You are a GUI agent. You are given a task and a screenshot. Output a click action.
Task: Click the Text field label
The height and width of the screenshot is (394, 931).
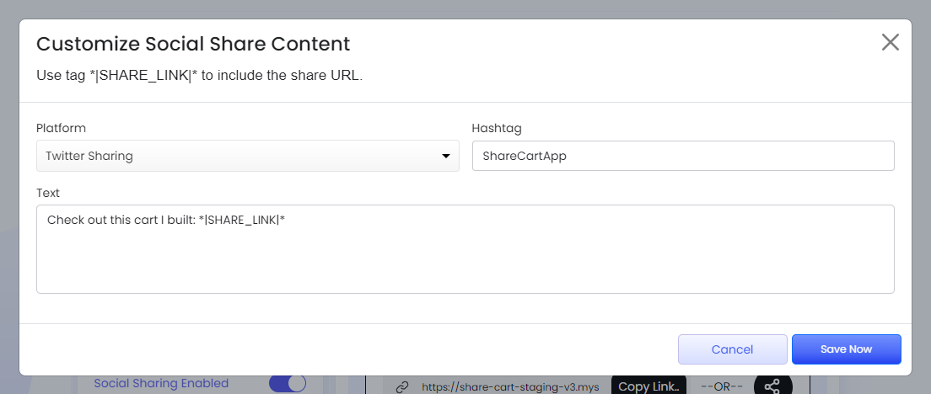48,193
